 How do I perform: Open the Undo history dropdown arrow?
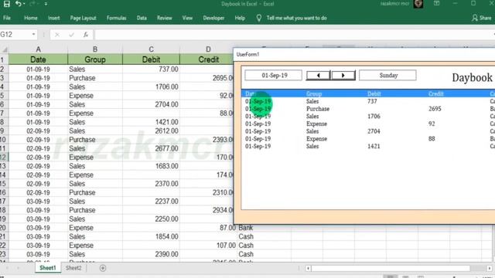[24, 4]
